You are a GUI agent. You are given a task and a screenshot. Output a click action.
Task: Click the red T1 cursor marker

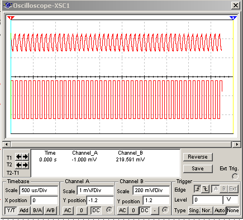pyautogui.click(x=11, y=18)
